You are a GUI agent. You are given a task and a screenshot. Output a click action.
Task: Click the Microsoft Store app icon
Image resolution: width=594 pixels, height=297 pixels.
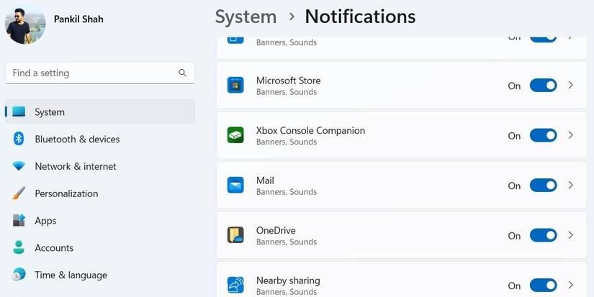[x=235, y=86]
